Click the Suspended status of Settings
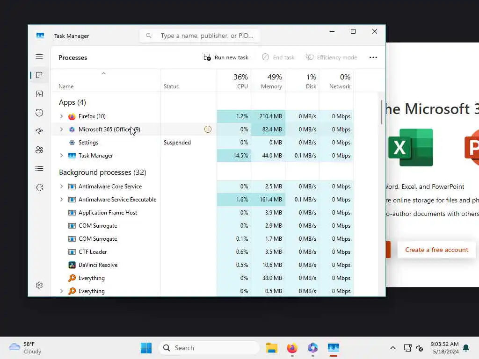This screenshot has height=359, width=479. tap(177, 143)
